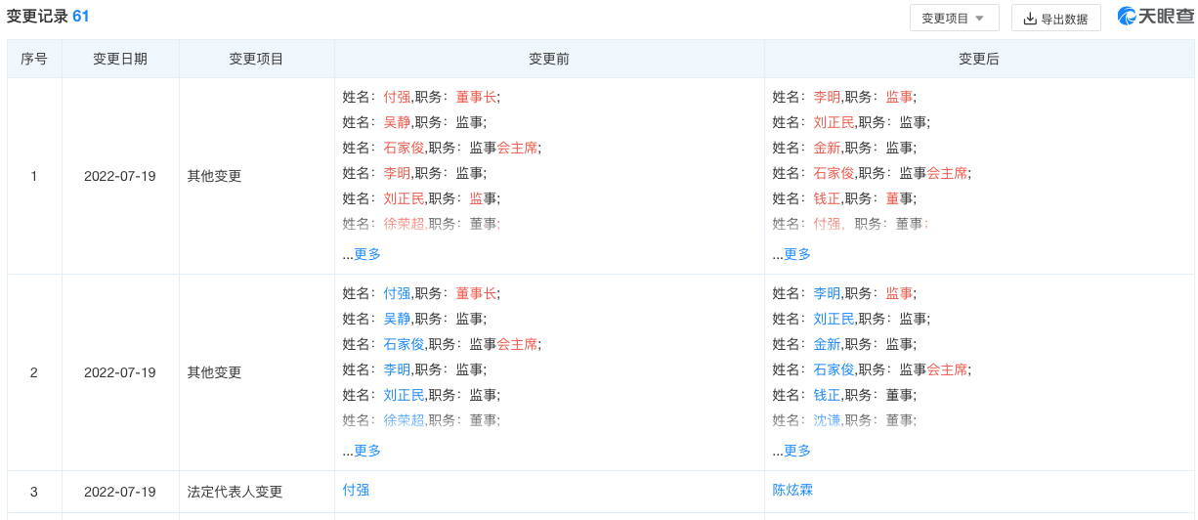Open the 变更项目 filter dropdown
The height and width of the screenshot is (520, 1198).
(x=954, y=18)
